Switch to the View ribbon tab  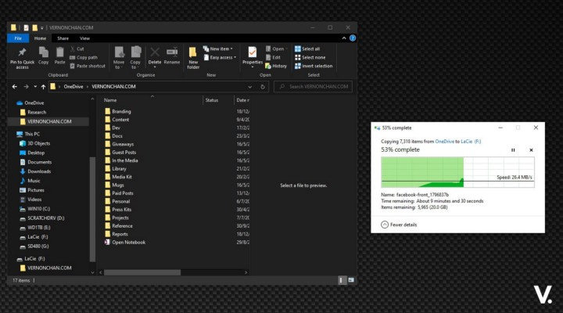(x=84, y=38)
